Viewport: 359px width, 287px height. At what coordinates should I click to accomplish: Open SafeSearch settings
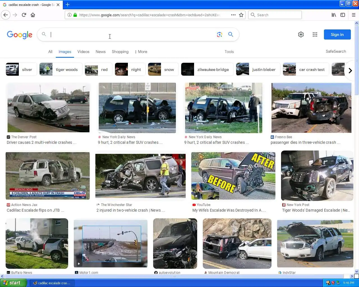[336, 51]
